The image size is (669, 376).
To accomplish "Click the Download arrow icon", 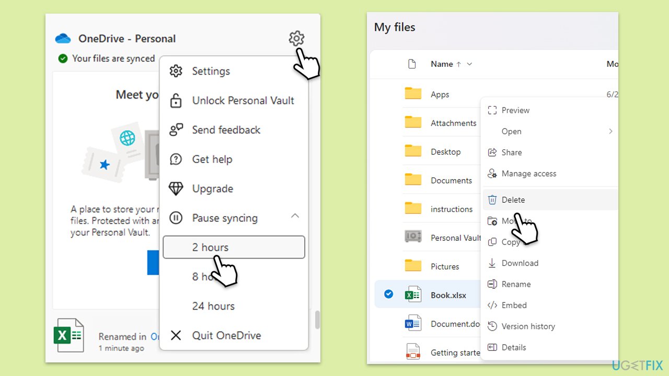I will 492,263.
